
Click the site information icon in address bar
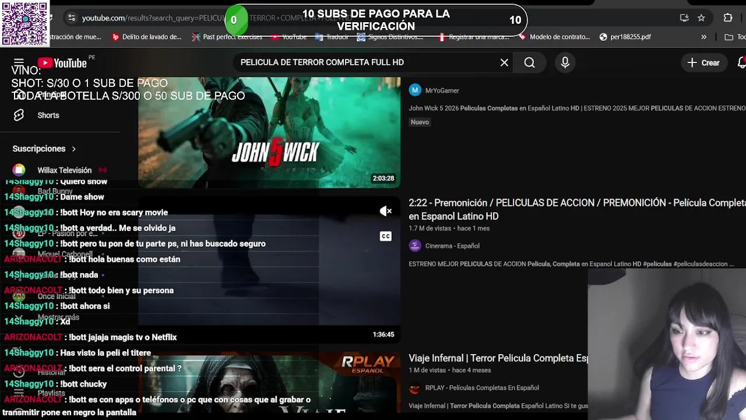71,18
